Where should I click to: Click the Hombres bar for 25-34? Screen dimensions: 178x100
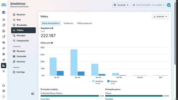(74, 63)
